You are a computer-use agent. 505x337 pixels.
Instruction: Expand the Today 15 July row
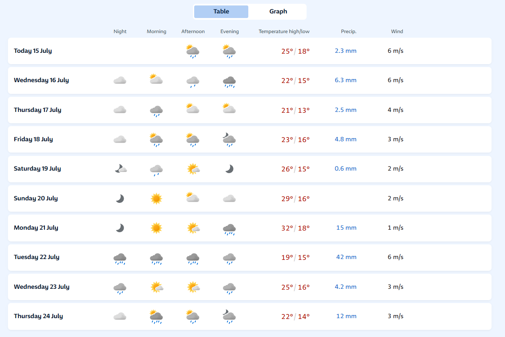pos(33,51)
